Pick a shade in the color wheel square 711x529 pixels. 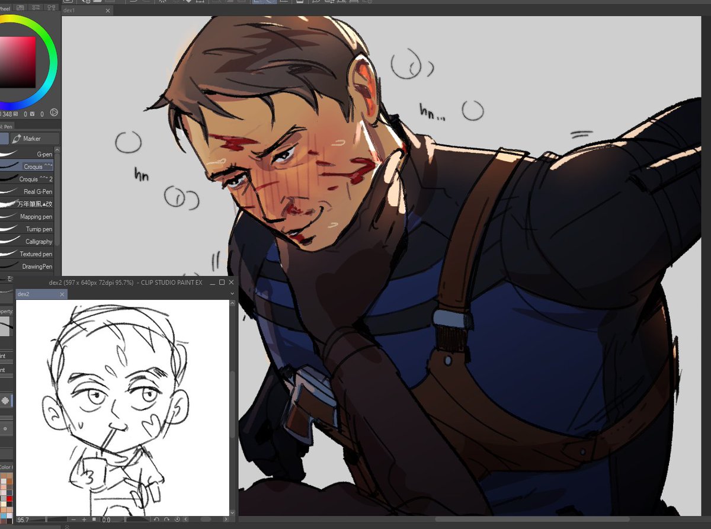tap(18, 62)
